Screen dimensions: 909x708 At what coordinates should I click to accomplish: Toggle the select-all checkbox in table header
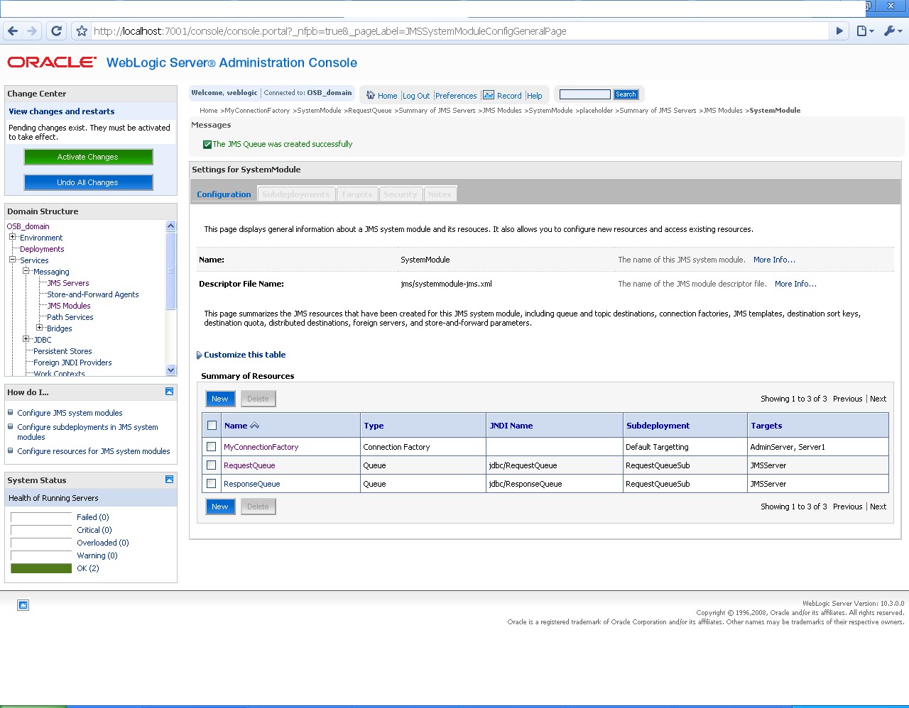click(212, 426)
